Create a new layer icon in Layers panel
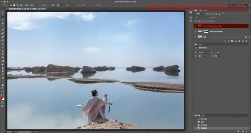This screenshot has height=133, width=251. (243, 41)
